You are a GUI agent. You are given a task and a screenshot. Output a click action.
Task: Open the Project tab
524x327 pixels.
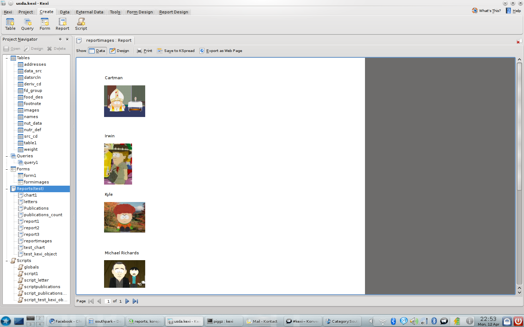pos(26,12)
